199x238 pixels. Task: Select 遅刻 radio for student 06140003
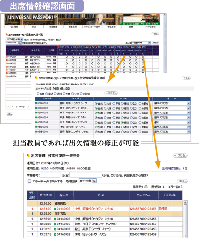click(x=122, y=113)
